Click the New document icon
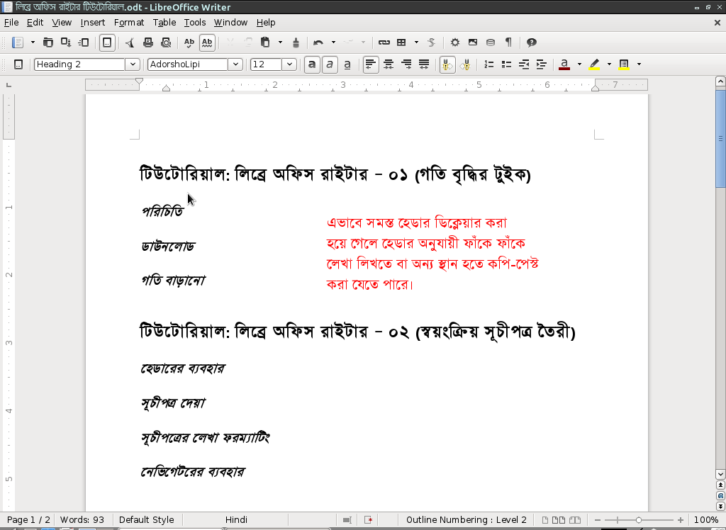726x530 pixels. (18, 43)
